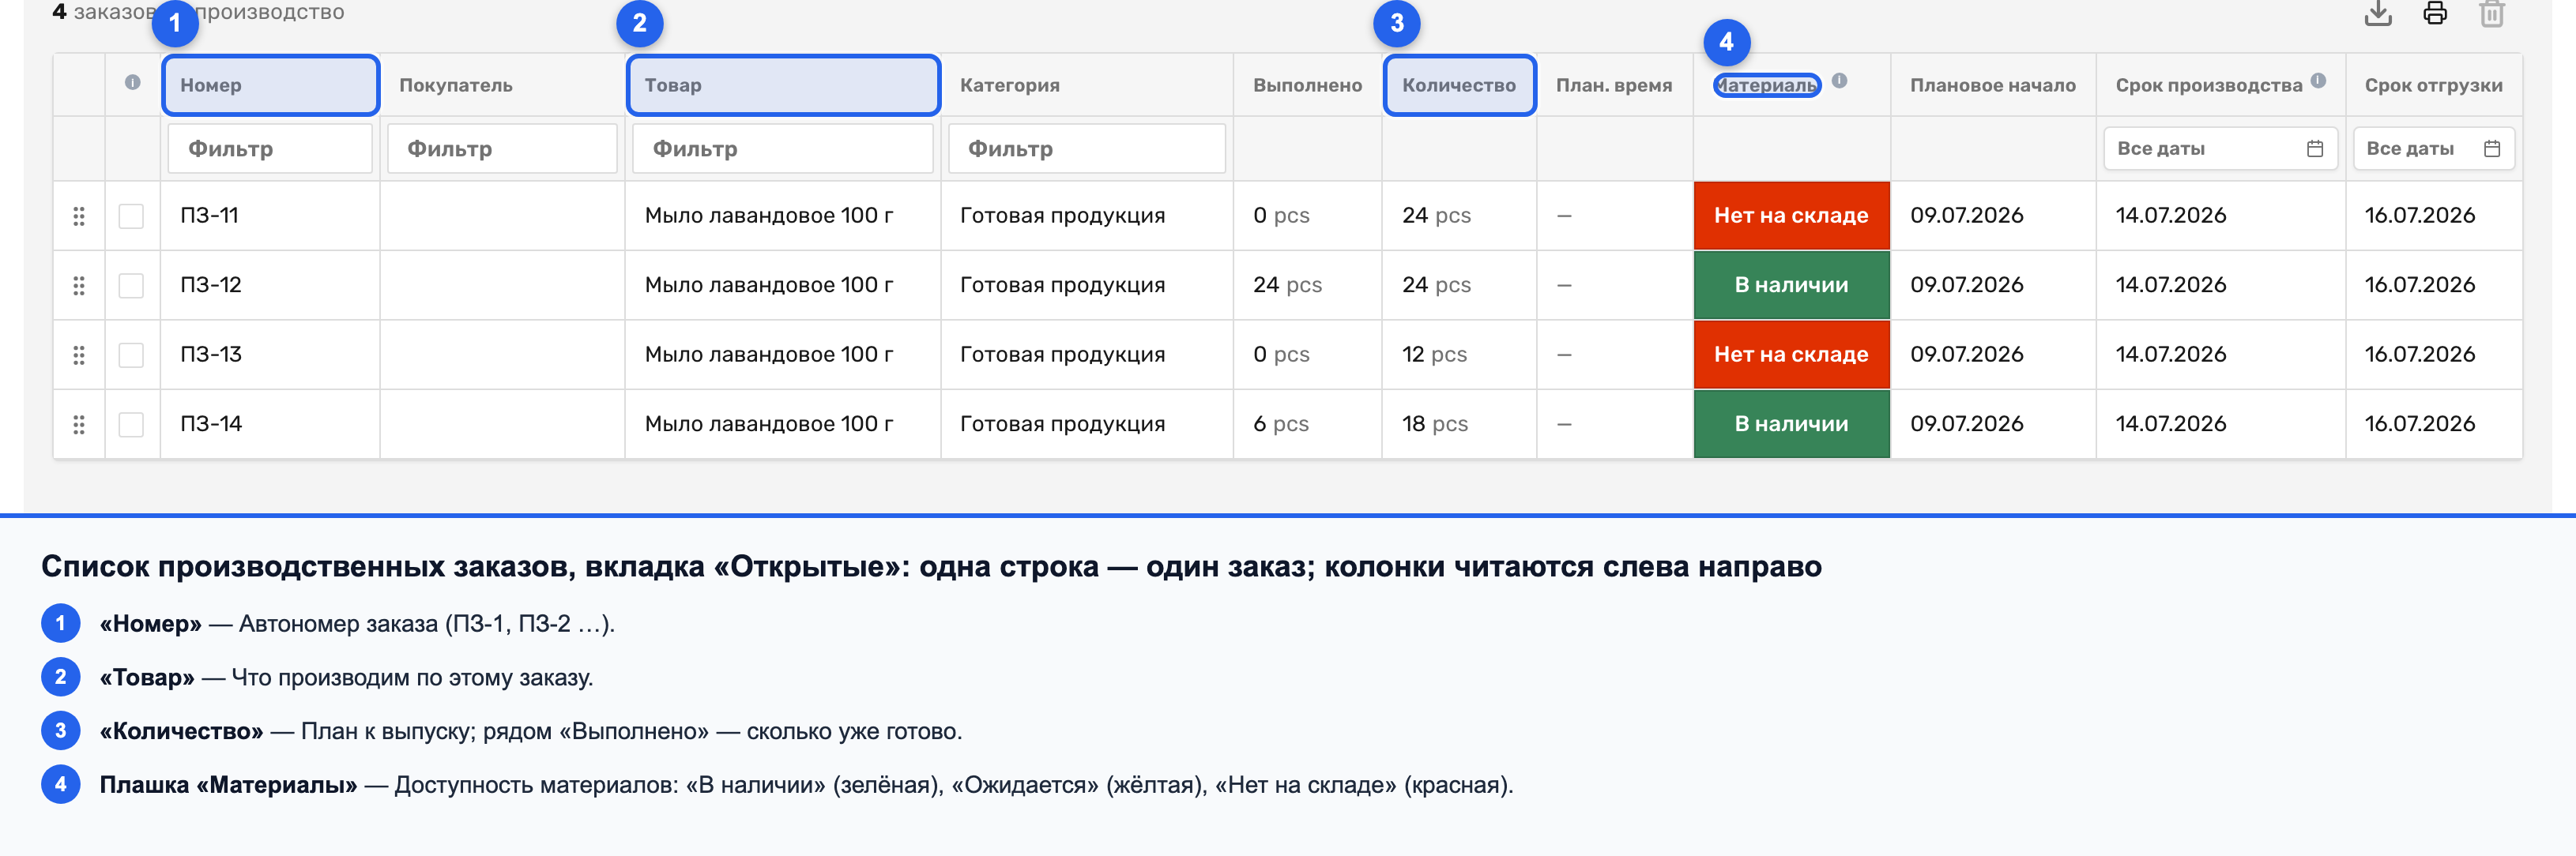Screen dimensions: 2576x856
Task: Click planned start 09.07.2026 in the ПЗ-11 row
Action: coord(1966,216)
